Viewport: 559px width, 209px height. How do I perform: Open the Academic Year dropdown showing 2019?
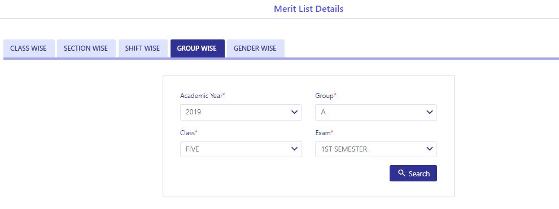coord(241,112)
